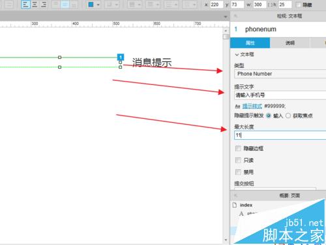
Task: Click the selected text field widget on canvas
Action: [60, 62]
